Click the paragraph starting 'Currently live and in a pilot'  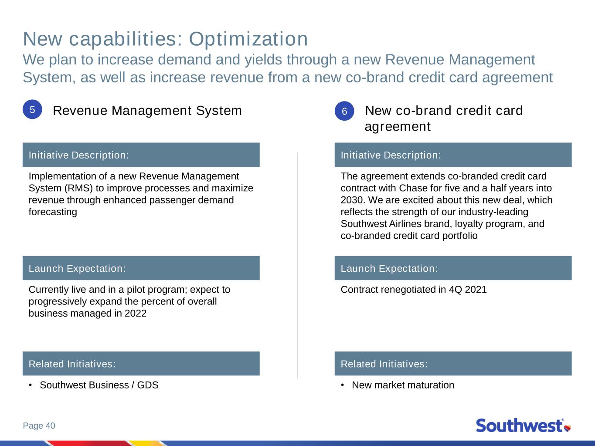pyautogui.click(x=129, y=301)
